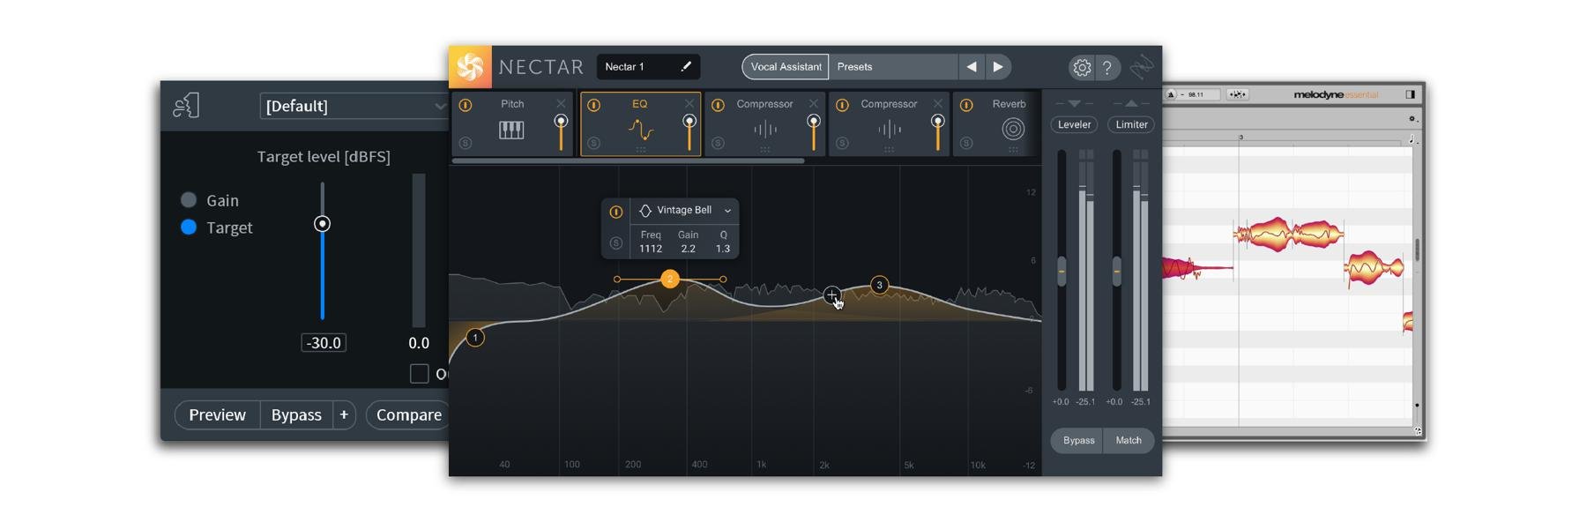Screen dimensions: 1587x522
Task: Click the Nectar 1 preset name field
Action: pyautogui.click(x=648, y=67)
